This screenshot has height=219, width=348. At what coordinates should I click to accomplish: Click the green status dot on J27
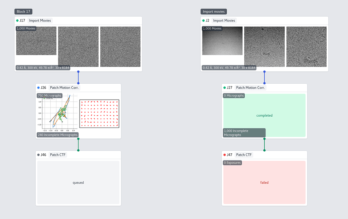225,88
